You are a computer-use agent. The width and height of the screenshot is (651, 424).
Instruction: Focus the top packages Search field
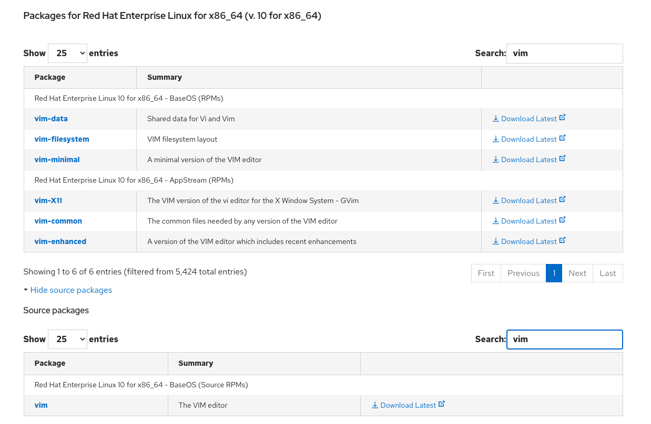[564, 54]
